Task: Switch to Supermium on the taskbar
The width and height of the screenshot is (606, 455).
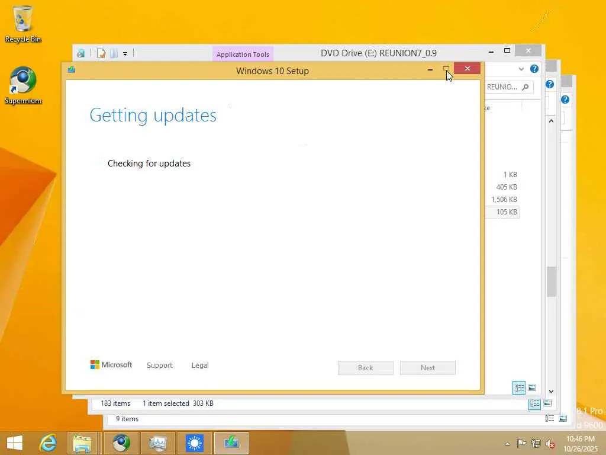Action: 121,443
